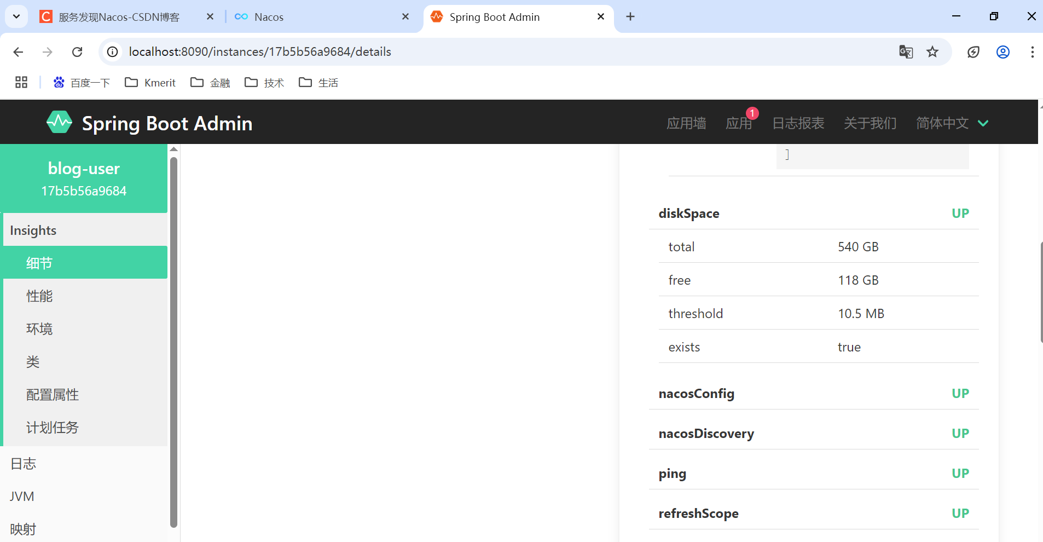Open the apps grid shortcut

pos(21,83)
